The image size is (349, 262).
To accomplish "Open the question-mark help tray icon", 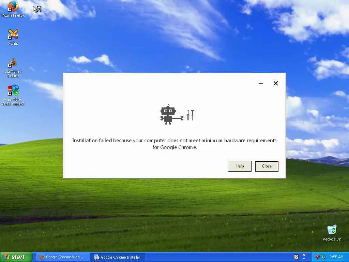I will tap(296, 257).
